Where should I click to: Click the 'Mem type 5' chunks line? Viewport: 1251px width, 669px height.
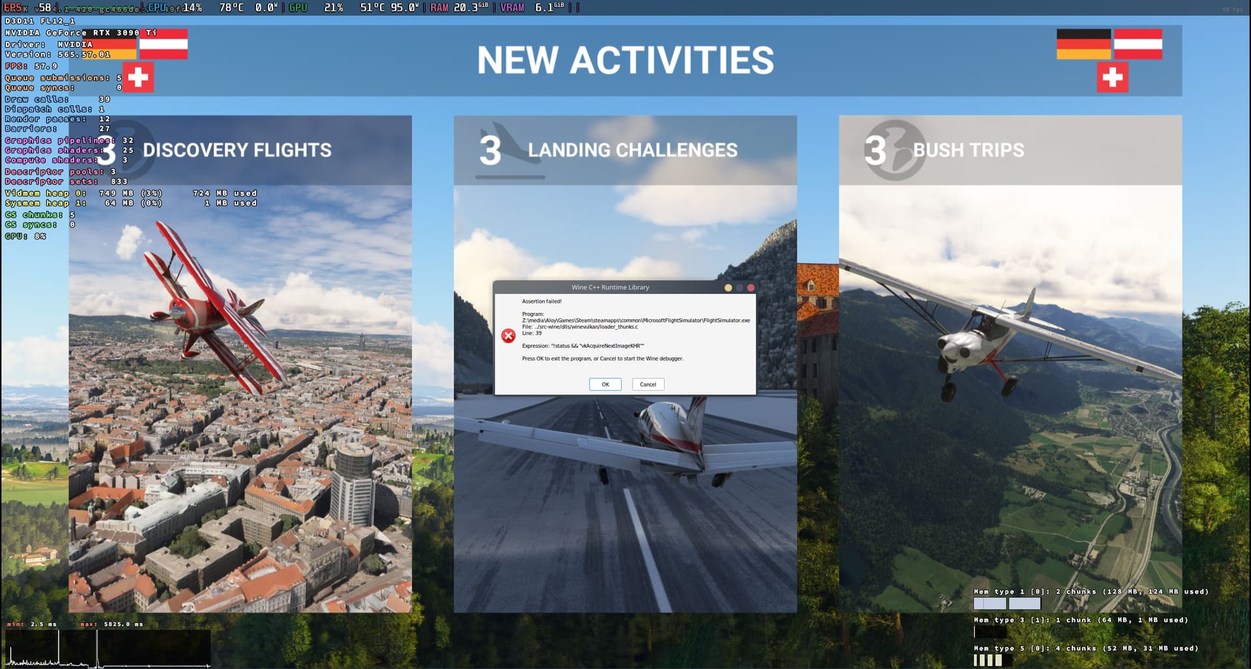click(x=1086, y=649)
